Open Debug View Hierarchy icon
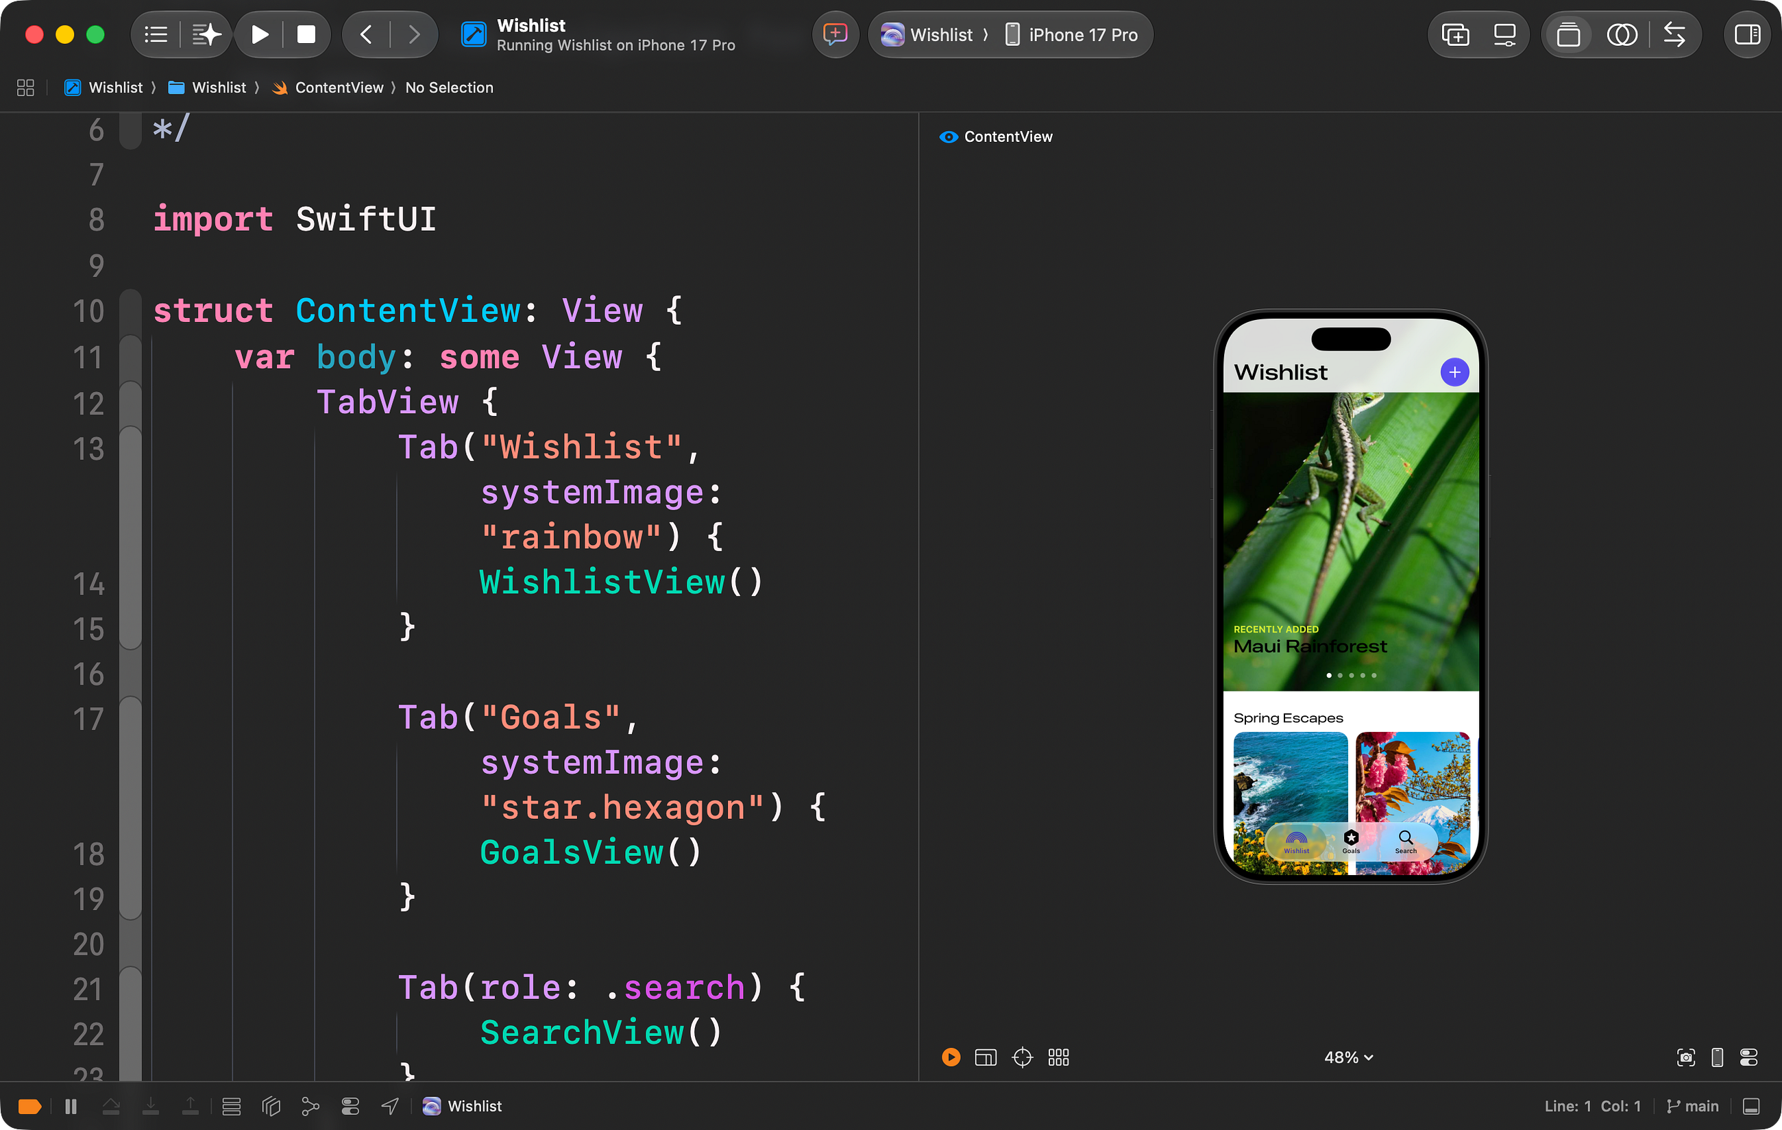 coord(271,1106)
